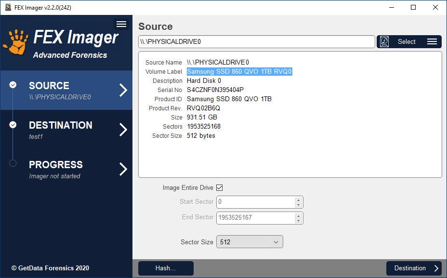Image resolution: width=447 pixels, height=278 pixels.
Task: Click the PROGRESS step chevron arrow
Action: pos(123,169)
